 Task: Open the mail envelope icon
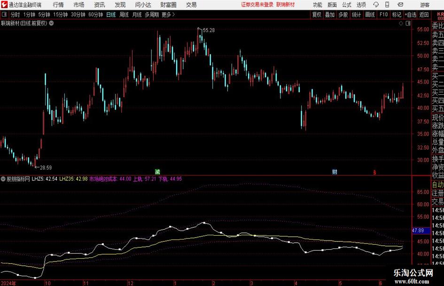pos(400,5)
